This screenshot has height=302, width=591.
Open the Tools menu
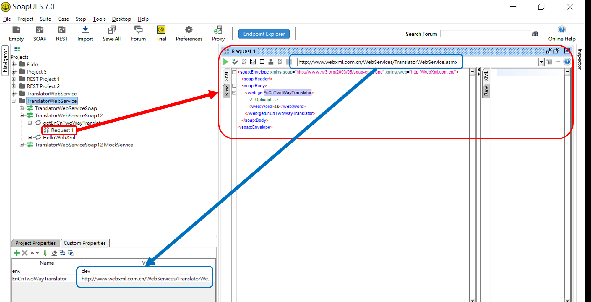click(x=99, y=19)
